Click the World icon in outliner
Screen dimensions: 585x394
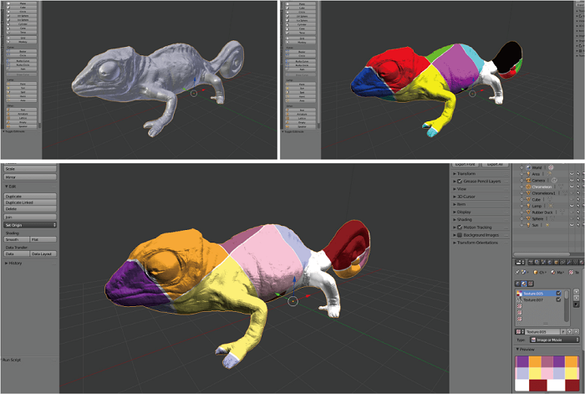point(526,166)
